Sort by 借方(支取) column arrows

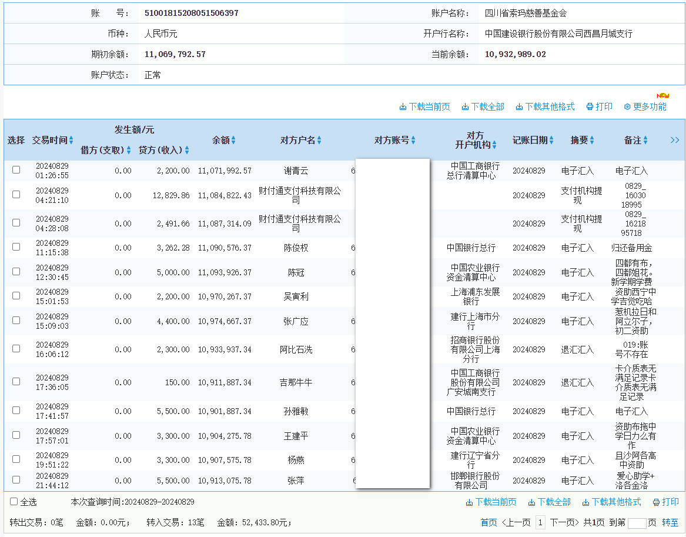click(x=129, y=150)
